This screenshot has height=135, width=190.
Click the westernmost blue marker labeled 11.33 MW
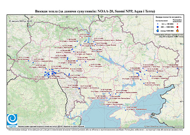28,61
